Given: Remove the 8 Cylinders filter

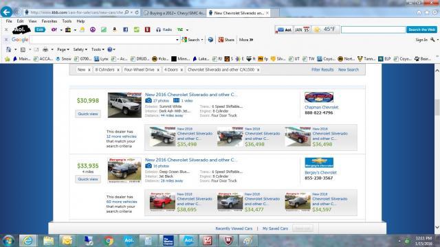Looking at the screenshot, I should pos(118,70).
